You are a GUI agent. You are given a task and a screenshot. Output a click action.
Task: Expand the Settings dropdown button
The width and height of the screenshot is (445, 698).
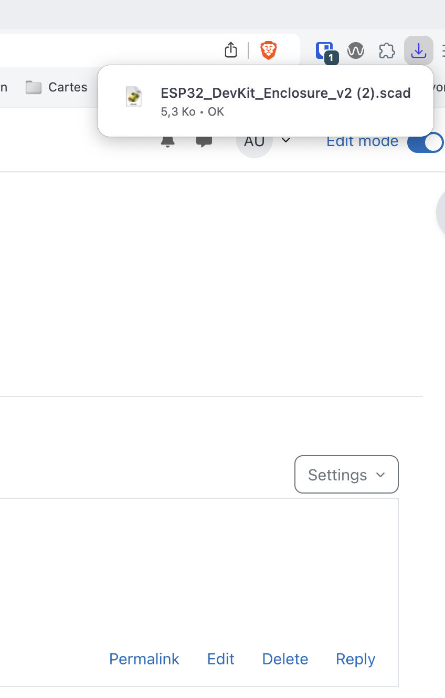[x=346, y=475]
